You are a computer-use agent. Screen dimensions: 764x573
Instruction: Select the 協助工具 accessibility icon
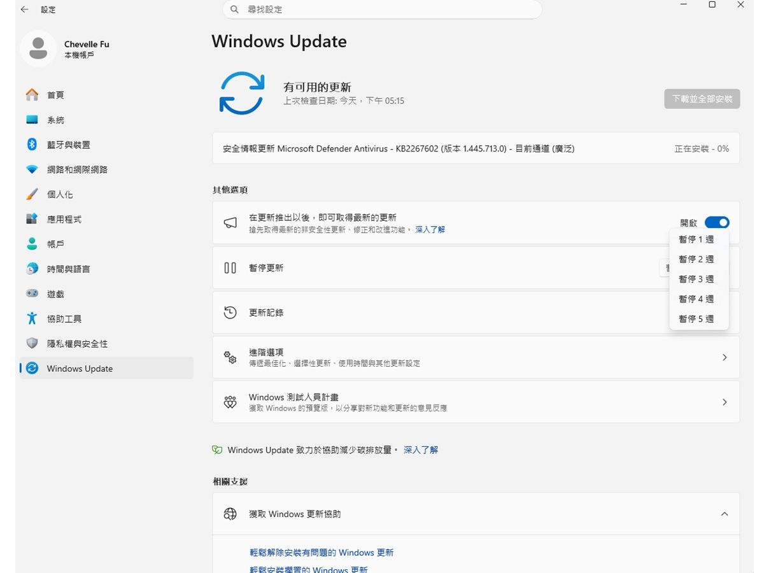tap(32, 318)
